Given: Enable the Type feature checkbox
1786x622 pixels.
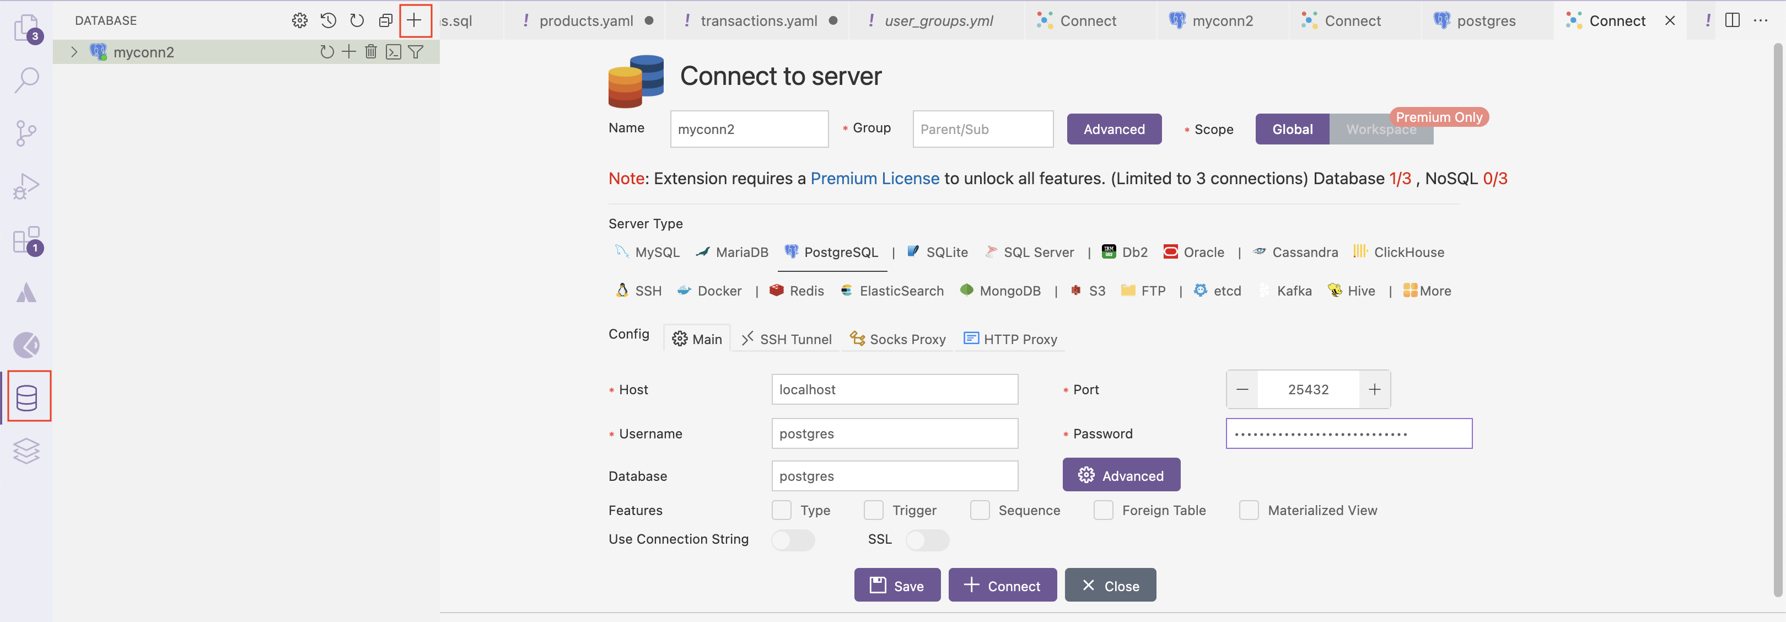Looking at the screenshot, I should coord(782,511).
